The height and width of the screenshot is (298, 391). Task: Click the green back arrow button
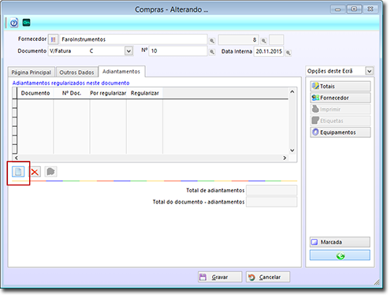tap(340, 255)
